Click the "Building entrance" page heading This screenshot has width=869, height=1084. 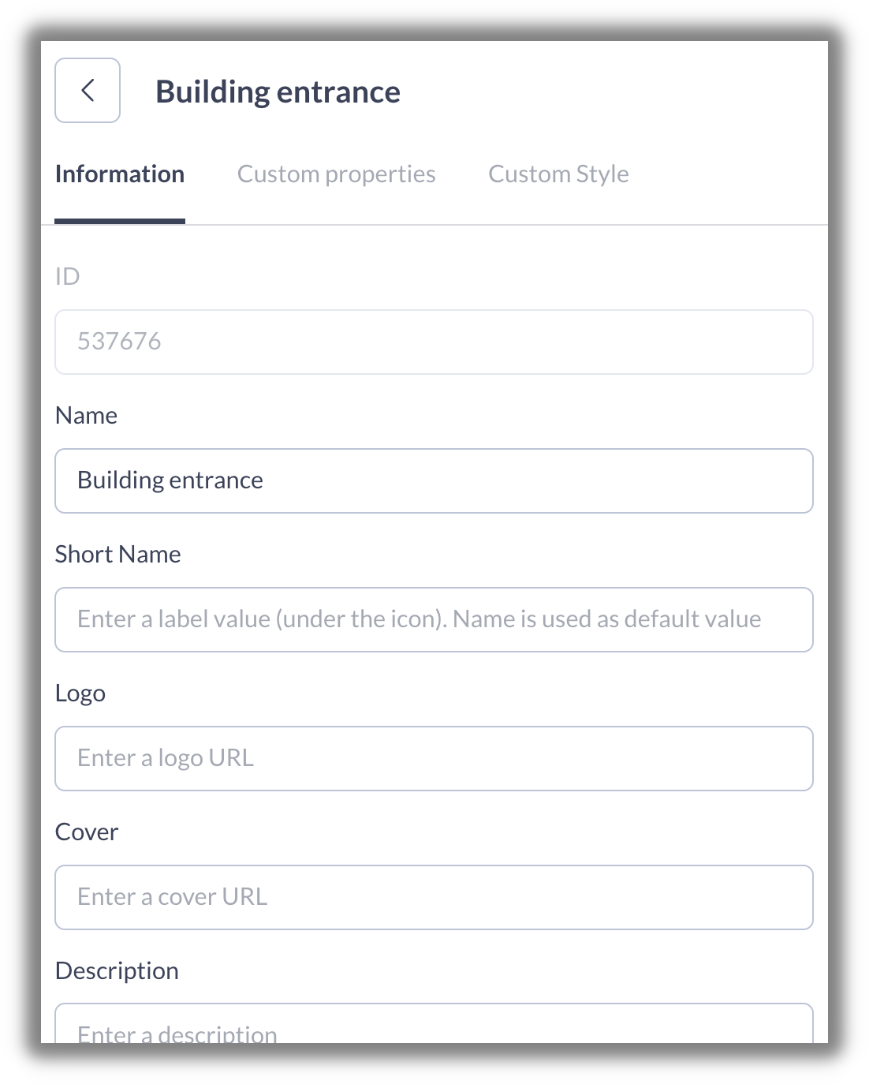(x=278, y=92)
